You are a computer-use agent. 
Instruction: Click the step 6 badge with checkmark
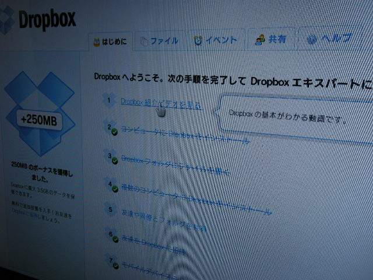click(112, 236)
